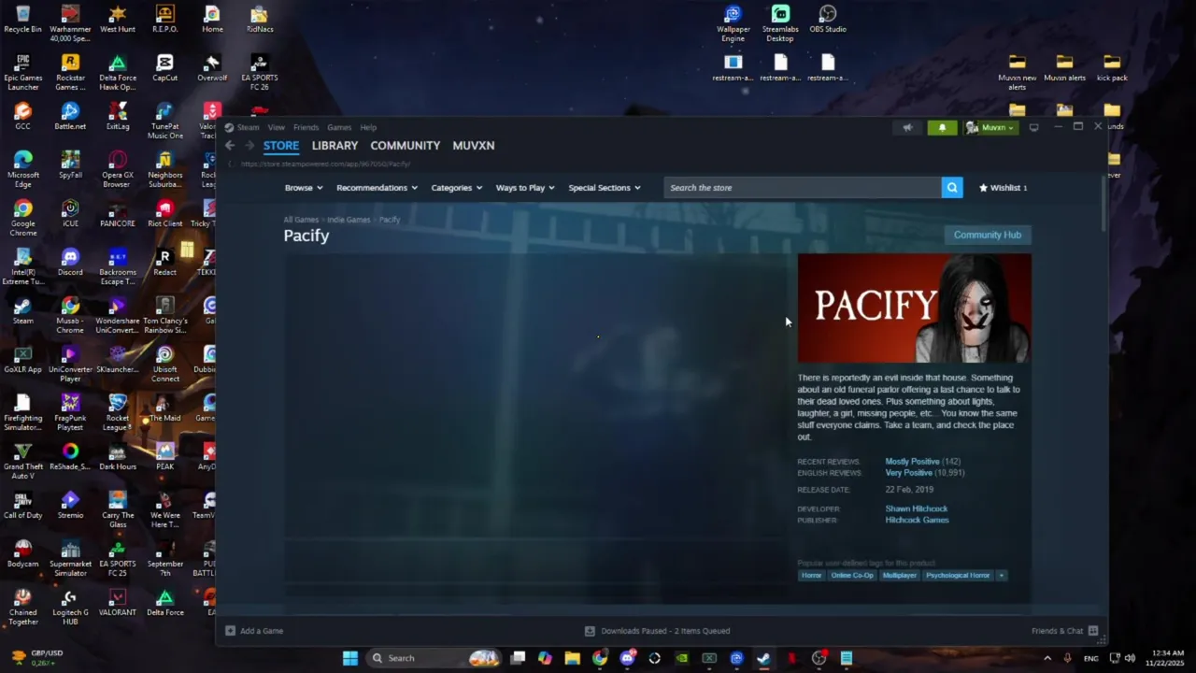Open the Grand Theft Auto V shortcut
Image resolution: width=1196 pixels, height=673 pixels.
click(23, 461)
